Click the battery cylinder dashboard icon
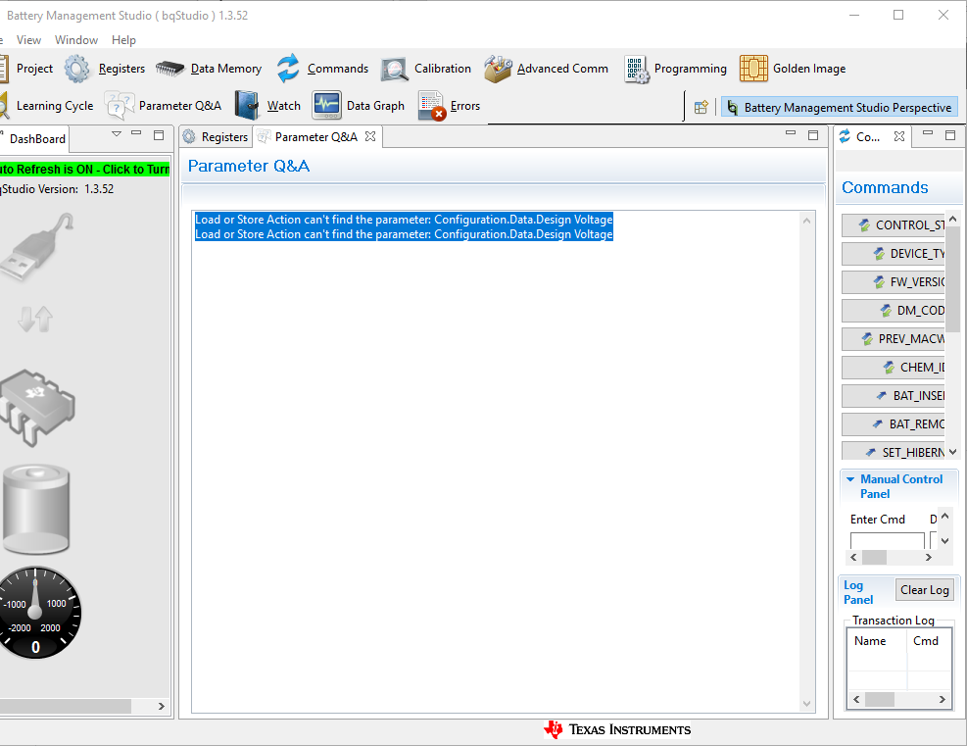 point(36,510)
